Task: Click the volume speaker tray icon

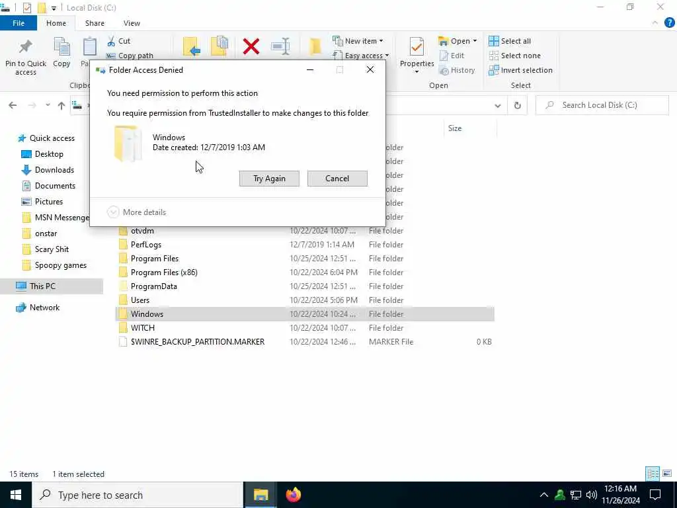Action: (x=592, y=495)
